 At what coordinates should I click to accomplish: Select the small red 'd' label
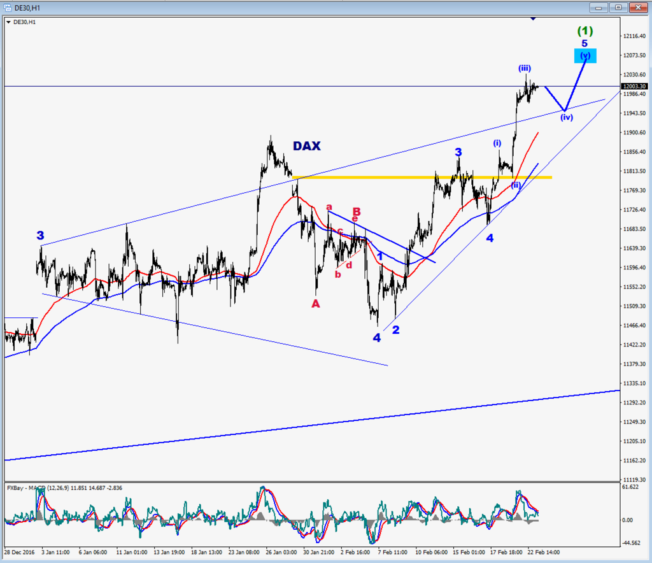tap(349, 266)
